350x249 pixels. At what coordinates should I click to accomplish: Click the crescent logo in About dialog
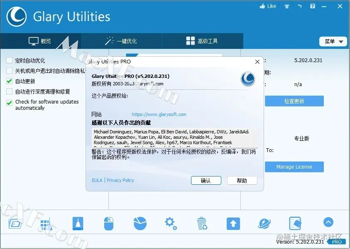coord(248,79)
